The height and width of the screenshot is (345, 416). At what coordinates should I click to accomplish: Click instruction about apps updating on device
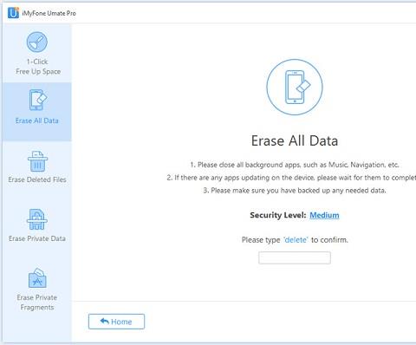291,178
